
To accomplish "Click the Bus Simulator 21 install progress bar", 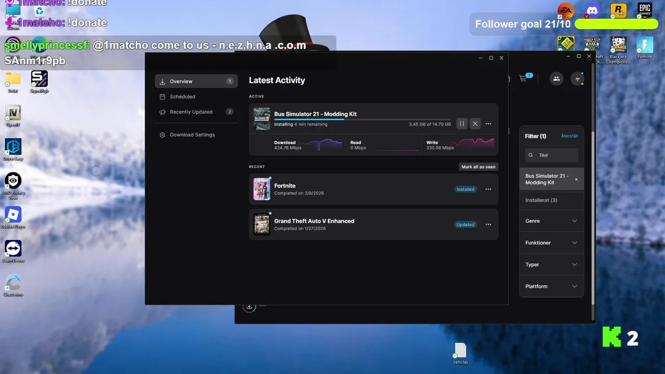I will pyautogui.click(x=363, y=119).
